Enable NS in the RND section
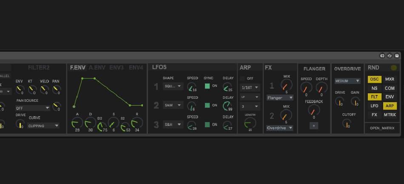The image size is (404, 184). pyautogui.click(x=374, y=88)
